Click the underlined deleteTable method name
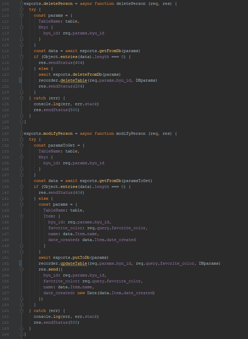Viewport: 248px width, 339px height. click(x=74, y=81)
